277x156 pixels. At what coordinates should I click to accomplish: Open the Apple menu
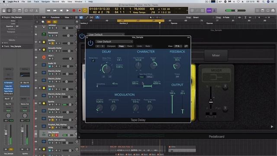point(4,2)
